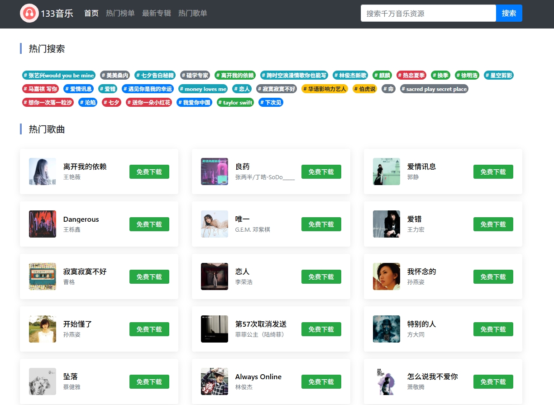Image resolution: width=554 pixels, height=405 pixels.
Task: Click the album cover for 离开我的依赖
Action: pyautogui.click(x=43, y=172)
